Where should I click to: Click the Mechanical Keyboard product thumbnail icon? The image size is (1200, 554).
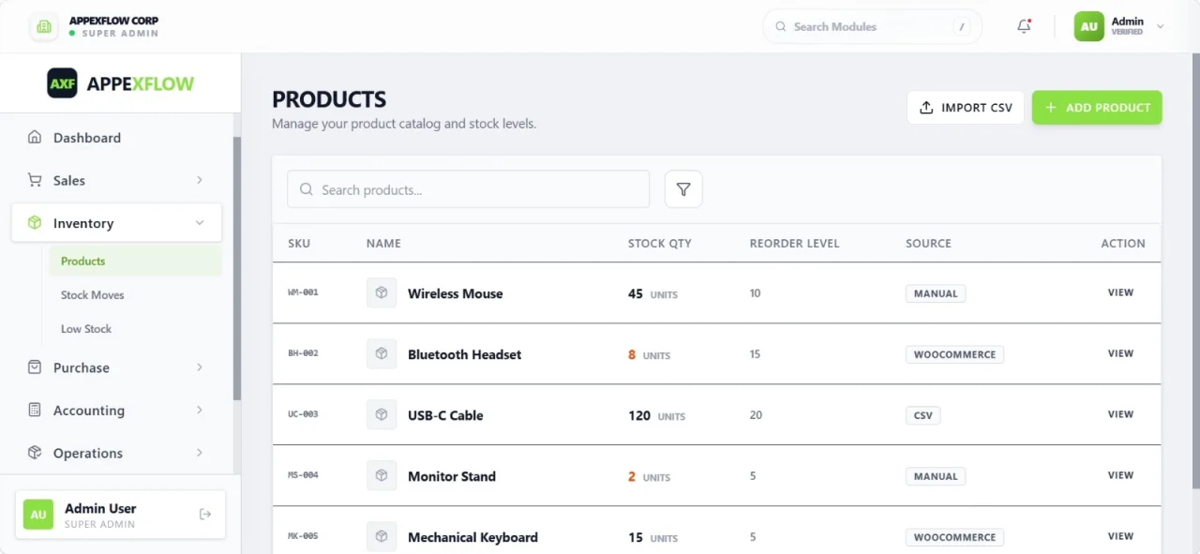tap(382, 536)
